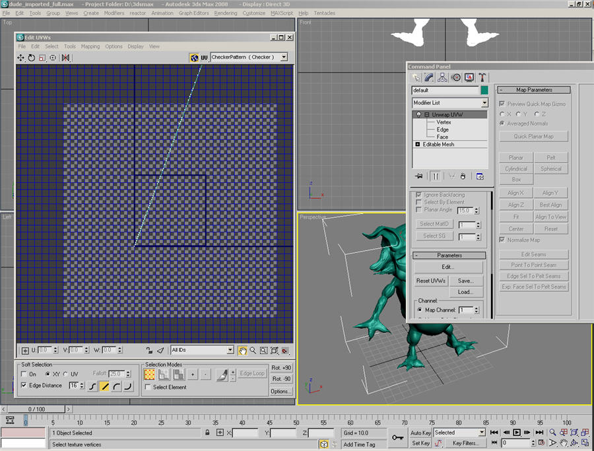The width and height of the screenshot is (594, 451).
Task: Enable face sub-object selection mode icon
Action: point(178,374)
